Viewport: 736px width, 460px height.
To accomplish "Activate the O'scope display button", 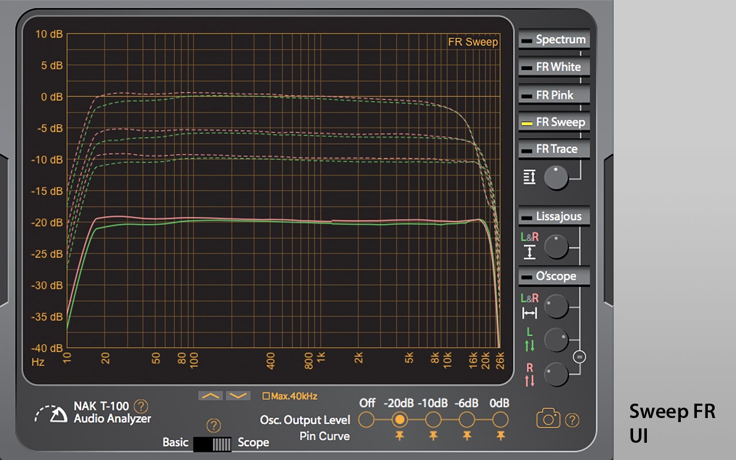I will pos(554,277).
